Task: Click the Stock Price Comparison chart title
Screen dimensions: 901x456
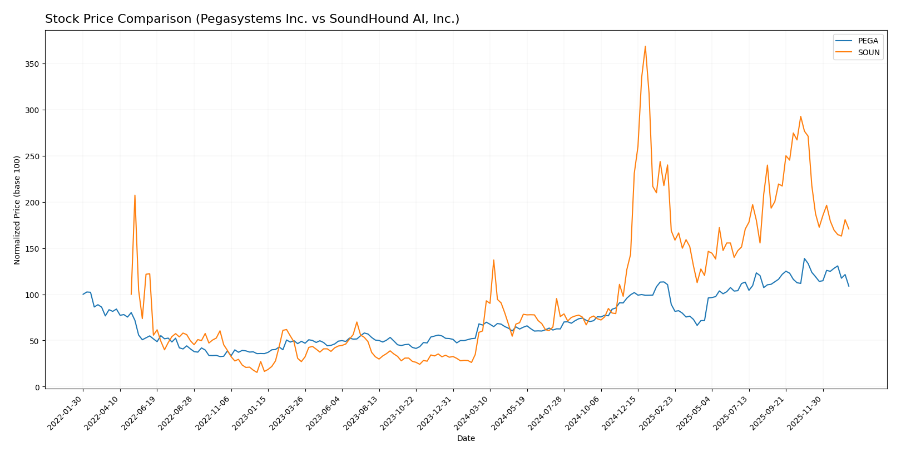Action: 252,19
